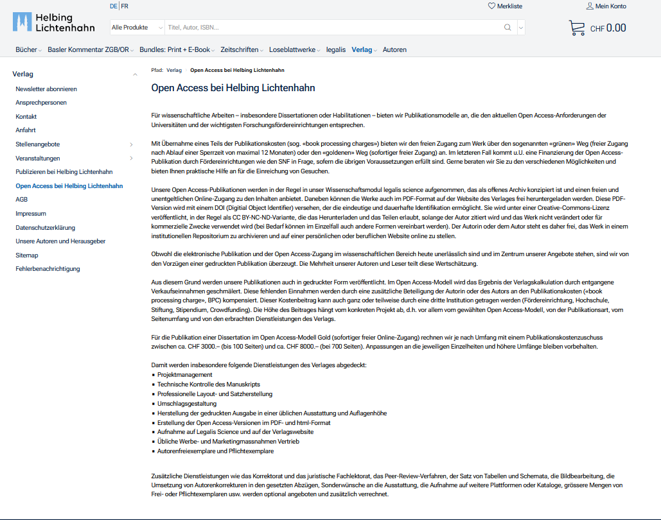Open the Bücher menu

coord(28,49)
